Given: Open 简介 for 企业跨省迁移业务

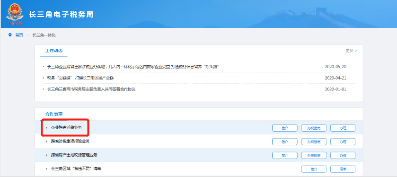Looking at the screenshot, I should click(x=285, y=128).
